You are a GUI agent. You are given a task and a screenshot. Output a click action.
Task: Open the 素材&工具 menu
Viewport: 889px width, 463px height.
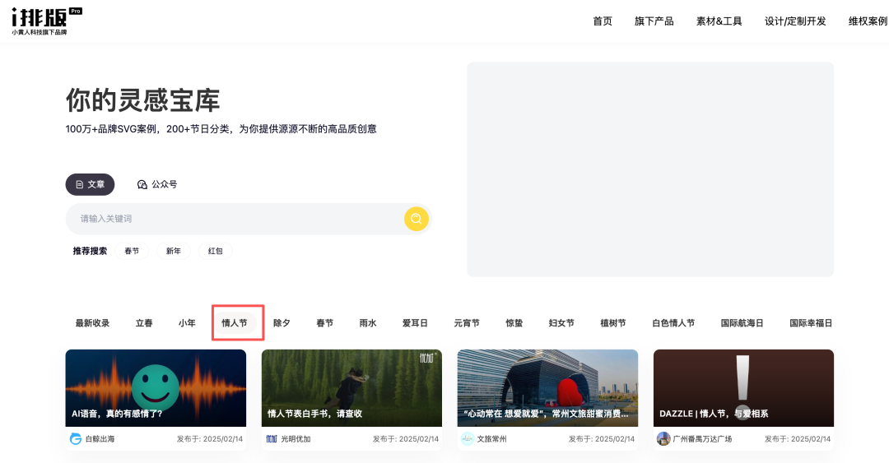click(719, 21)
